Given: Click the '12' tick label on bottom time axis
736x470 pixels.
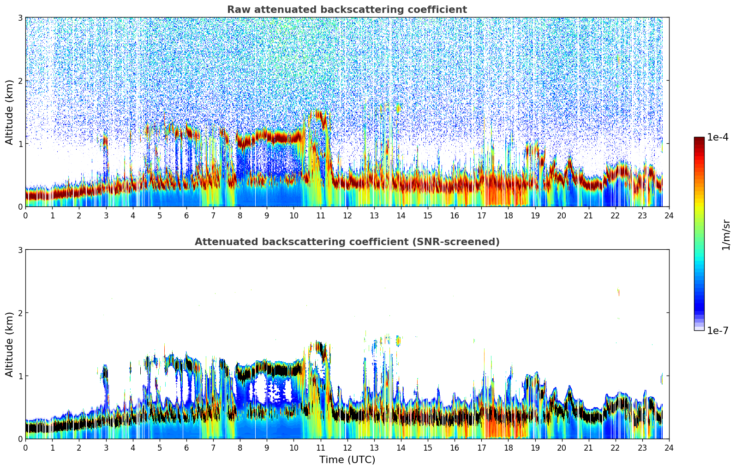Looking at the screenshot, I should [347, 447].
